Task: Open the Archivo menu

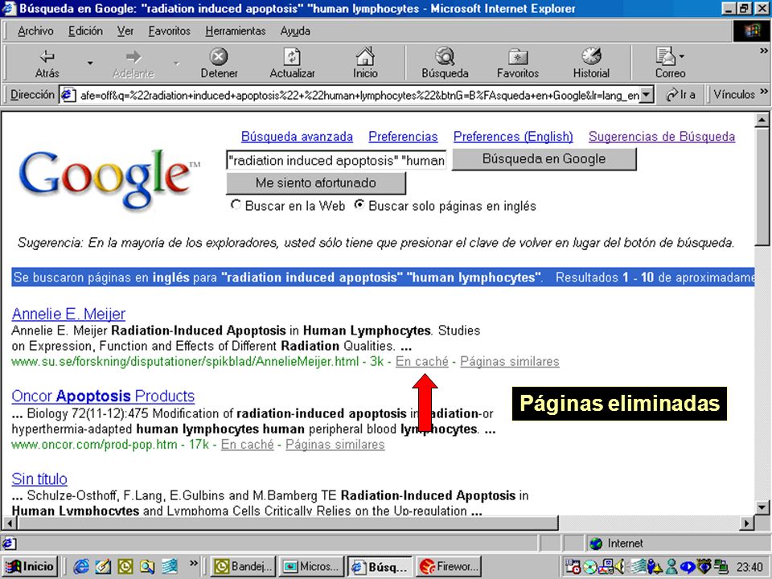Action: tap(35, 31)
